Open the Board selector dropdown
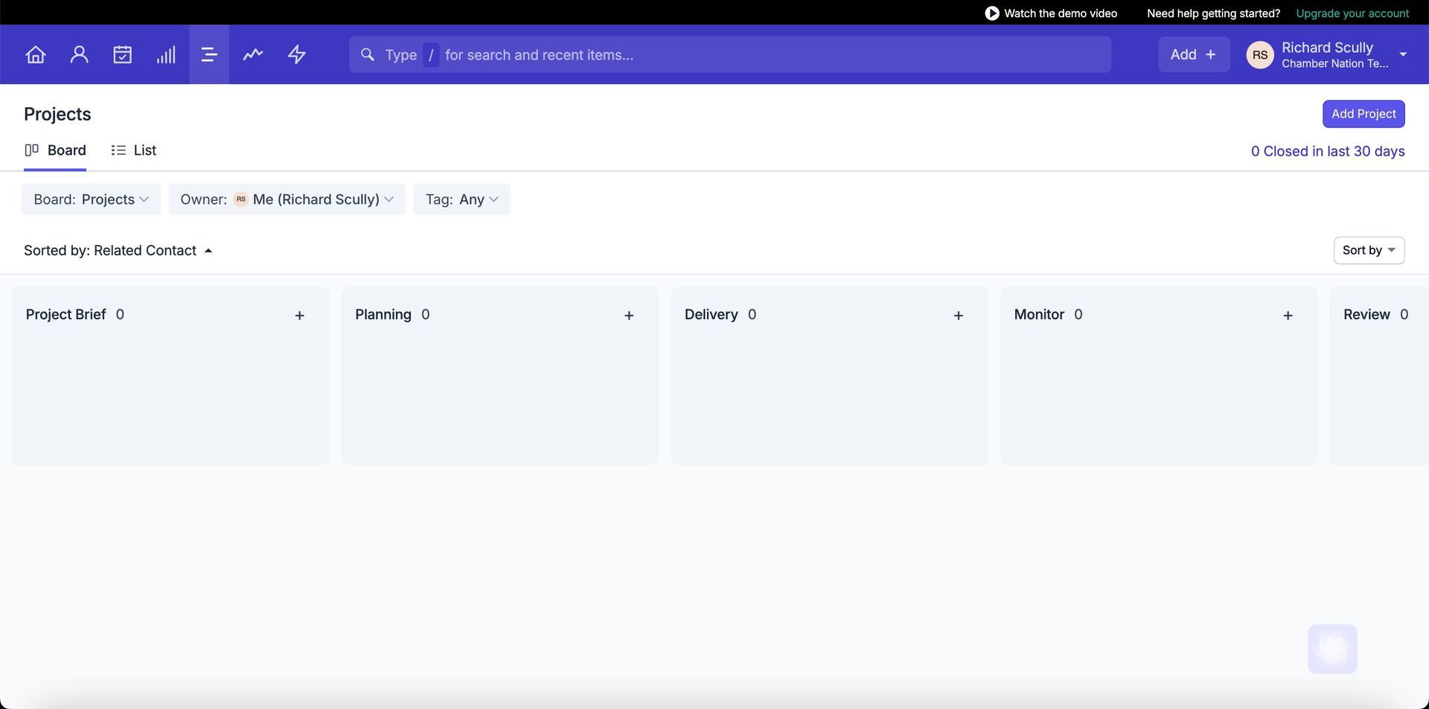 [91, 199]
